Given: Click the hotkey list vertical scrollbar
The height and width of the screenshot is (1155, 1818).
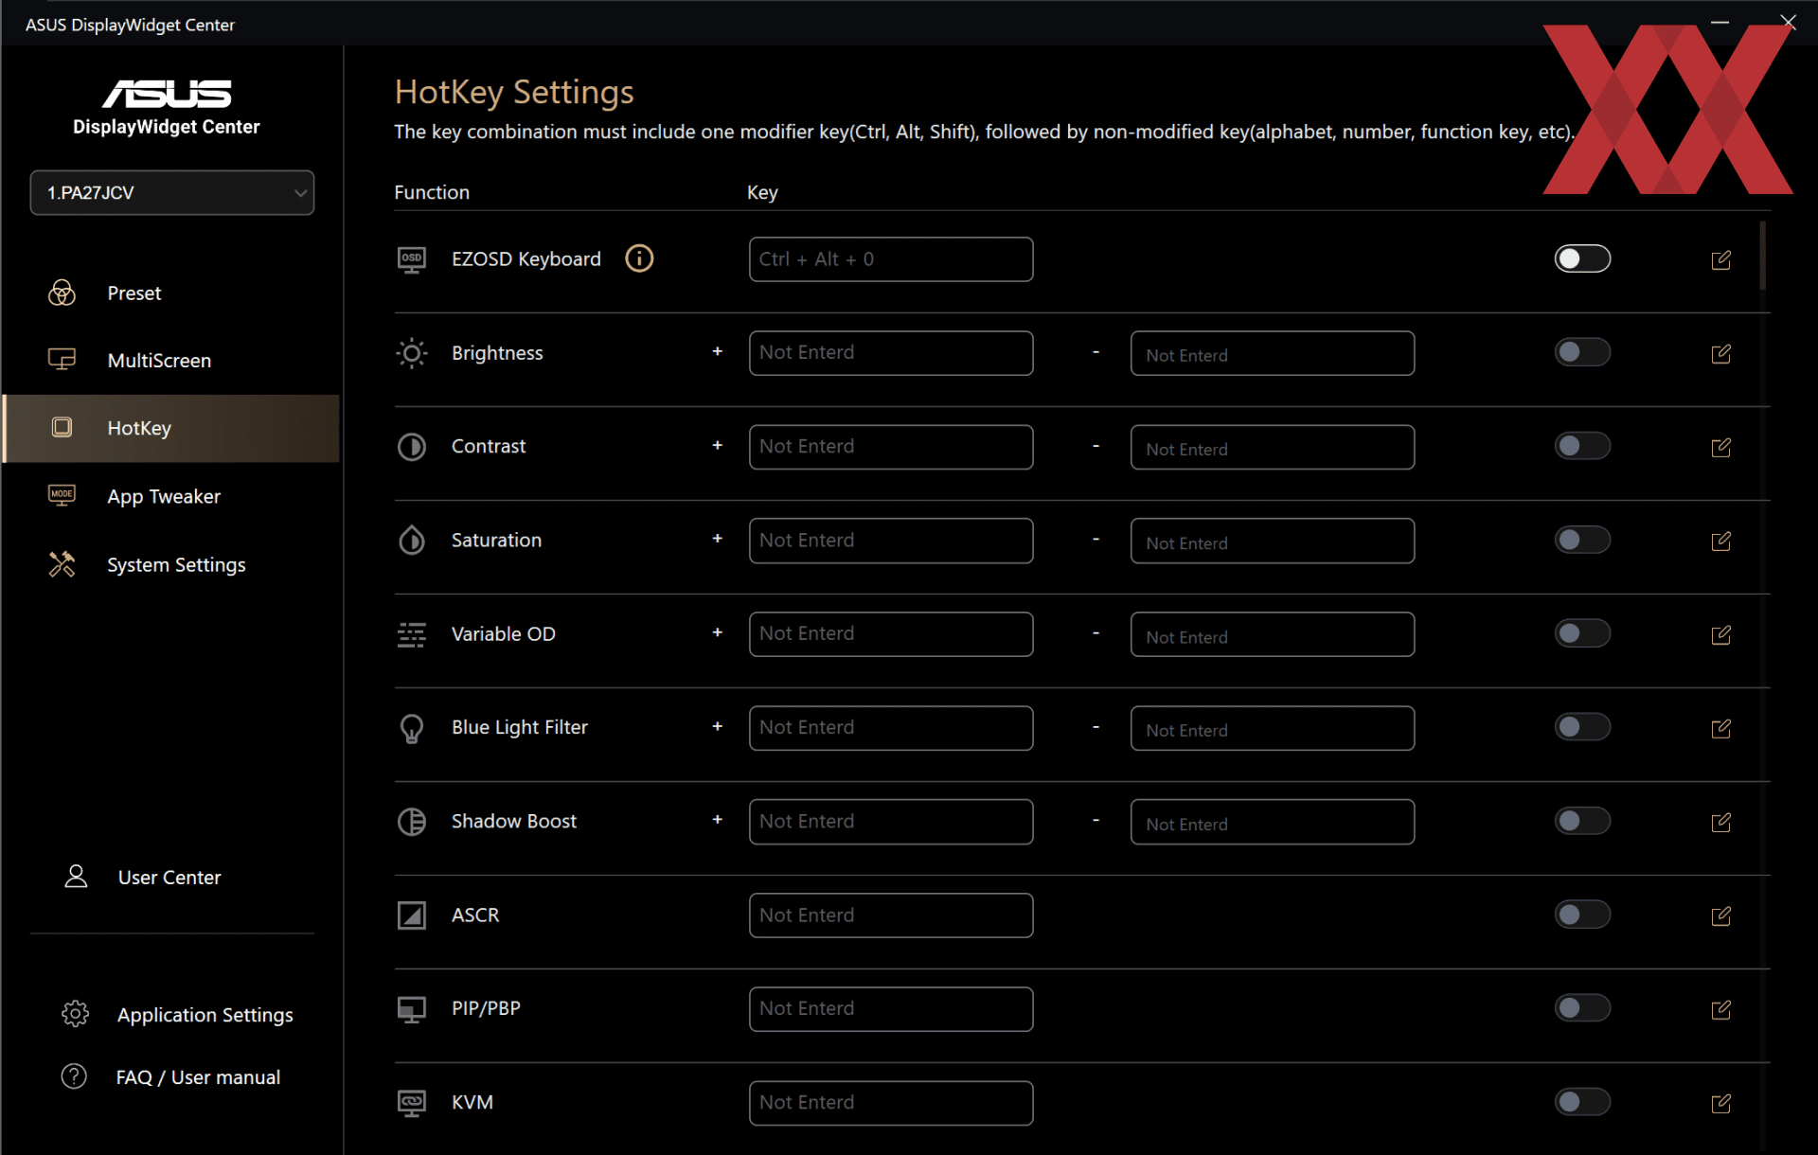Looking at the screenshot, I should tap(1762, 256).
